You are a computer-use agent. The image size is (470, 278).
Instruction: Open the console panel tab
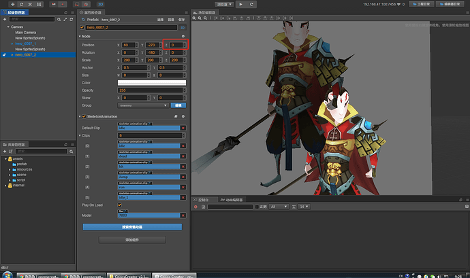[x=202, y=200]
